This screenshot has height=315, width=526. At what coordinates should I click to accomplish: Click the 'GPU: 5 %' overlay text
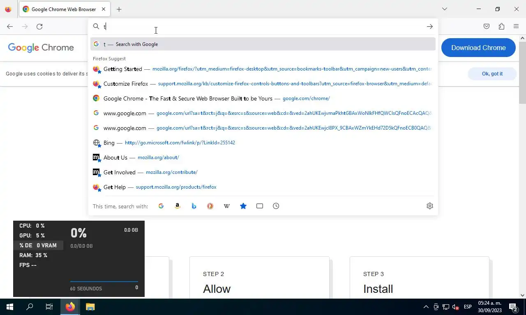(x=32, y=235)
